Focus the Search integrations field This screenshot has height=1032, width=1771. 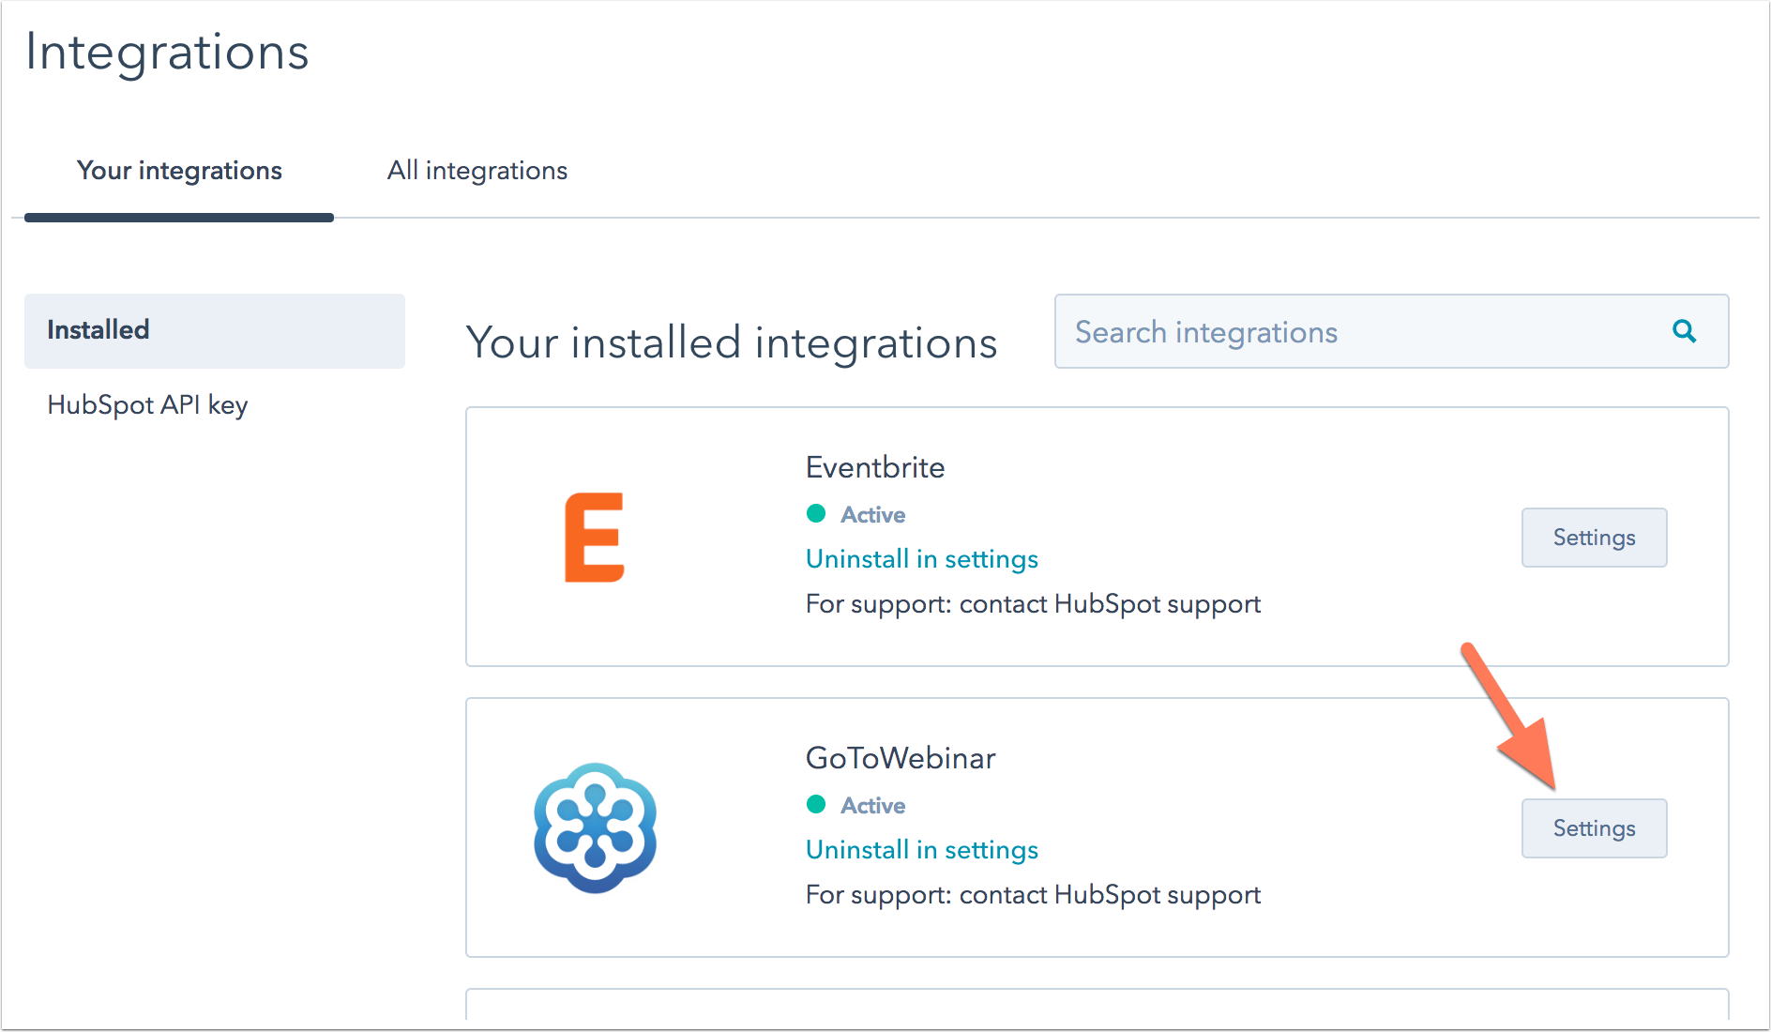(1391, 331)
